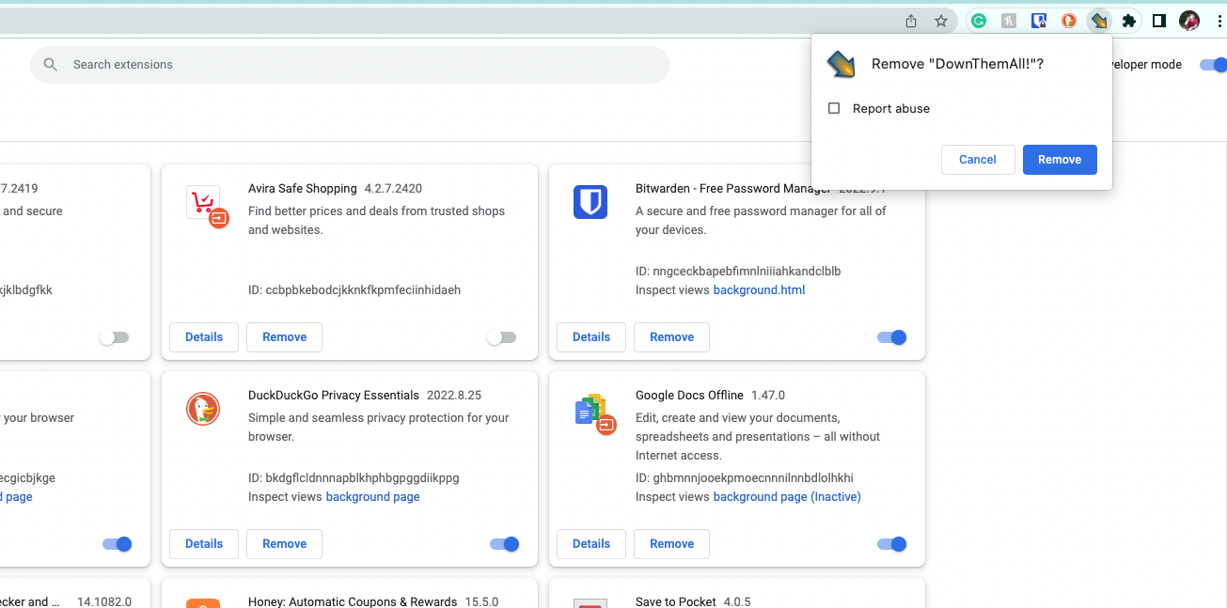This screenshot has width=1227, height=608.
Task: Open Details for DuckDuckGo Privacy Essentials
Action: pyautogui.click(x=204, y=544)
